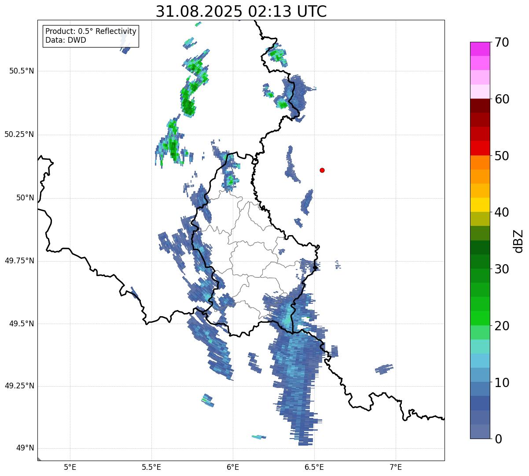The image size is (529, 476).
Task: Click the 6°E longitude label
Action: coord(233,467)
